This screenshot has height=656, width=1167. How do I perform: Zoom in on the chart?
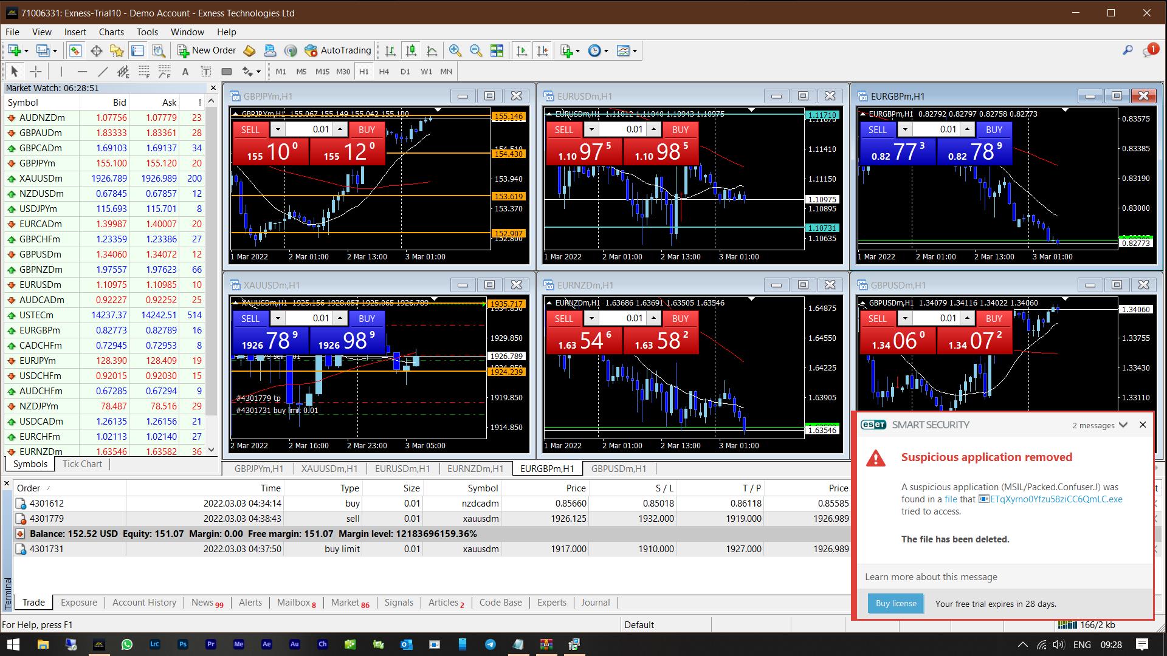[x=455, y=50]
